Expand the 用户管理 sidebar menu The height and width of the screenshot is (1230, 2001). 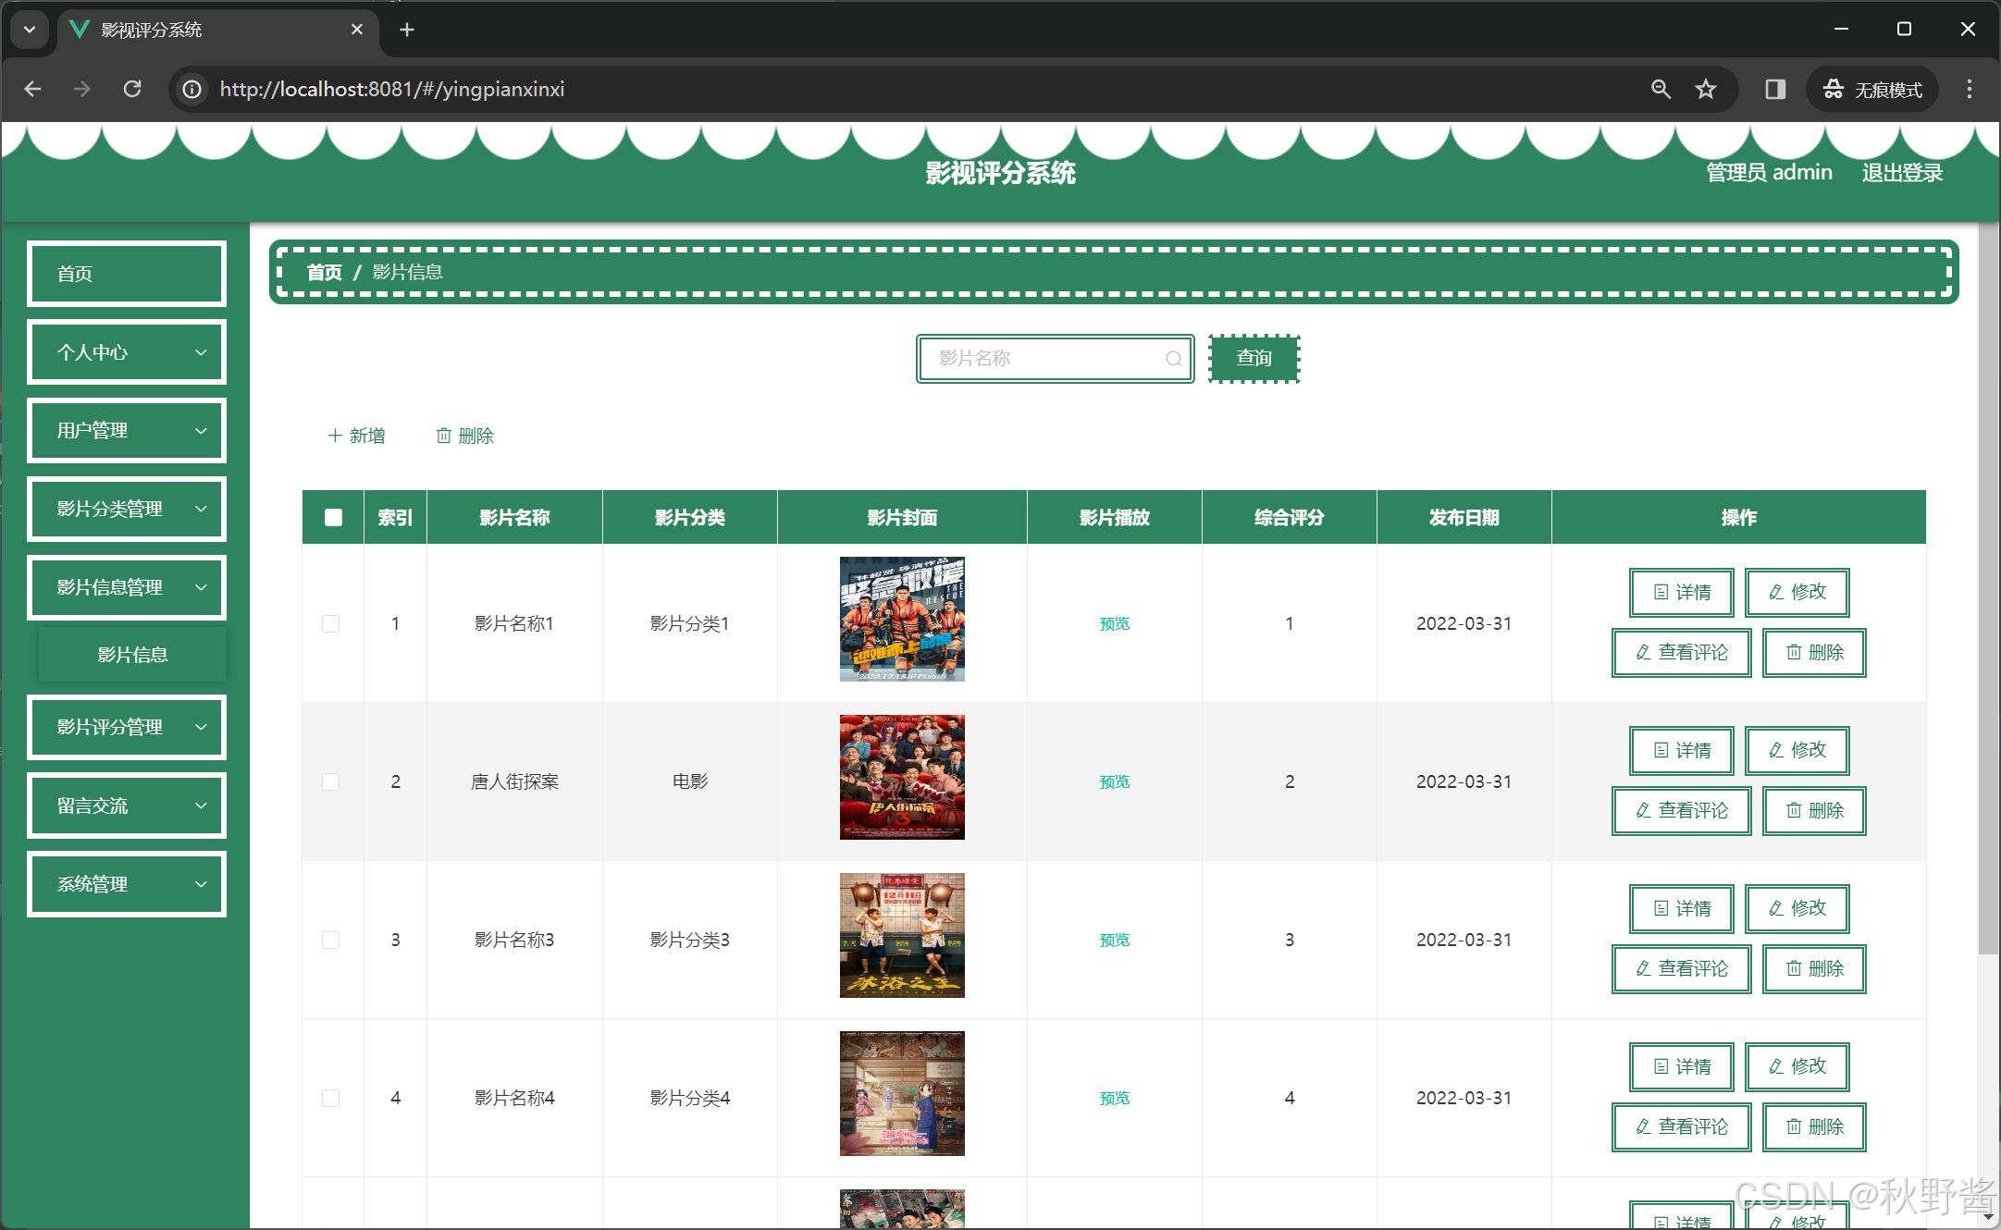127,430
